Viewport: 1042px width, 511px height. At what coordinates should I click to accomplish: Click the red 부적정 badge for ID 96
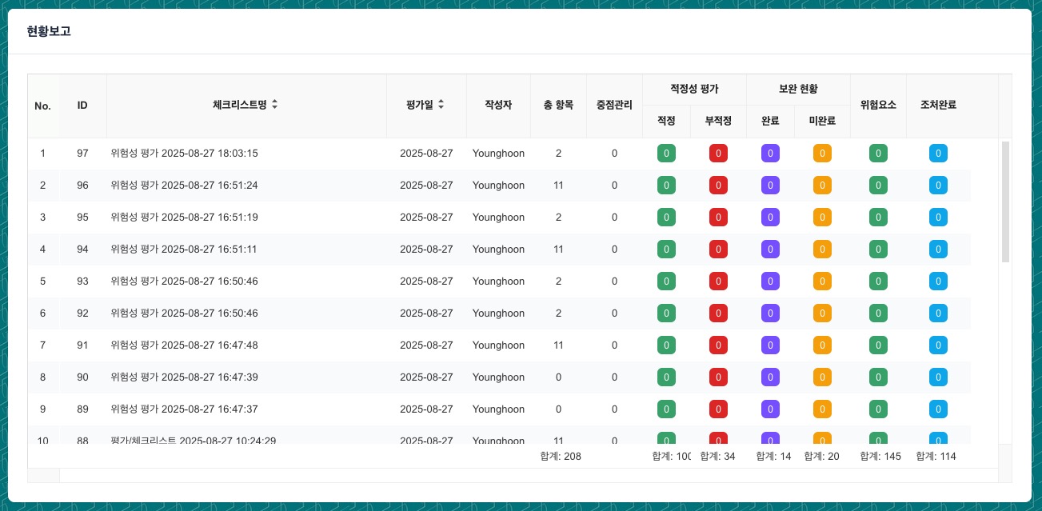tap(718, 186)
